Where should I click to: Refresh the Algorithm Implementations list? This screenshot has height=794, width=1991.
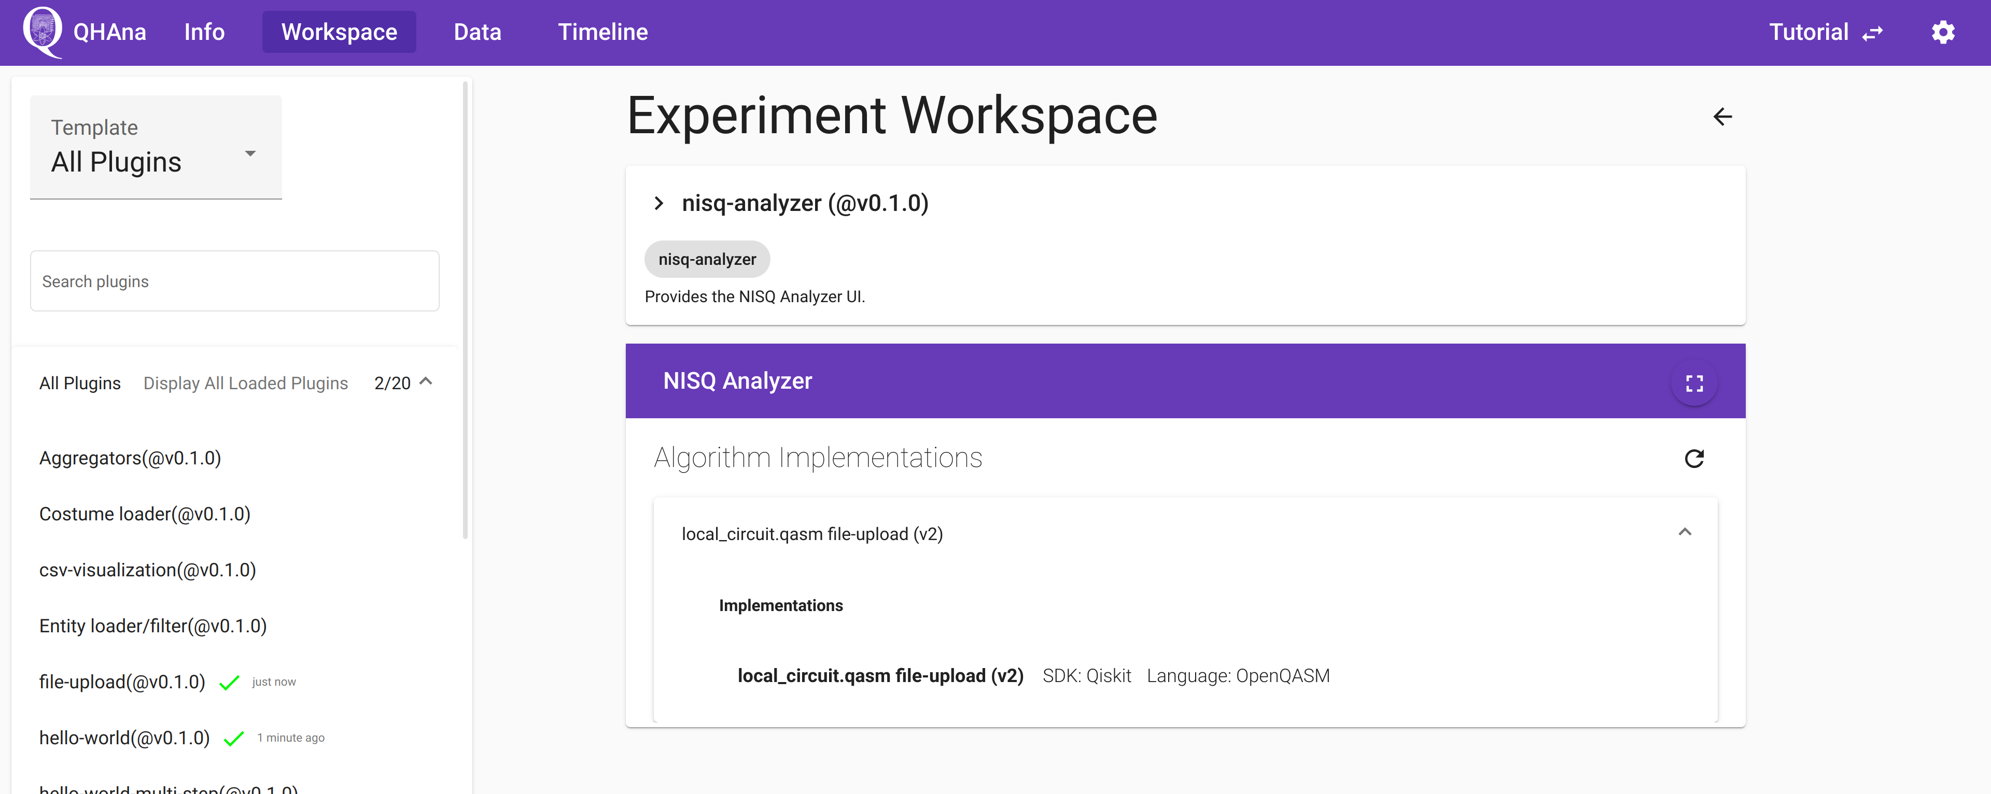coord(1694,459)
